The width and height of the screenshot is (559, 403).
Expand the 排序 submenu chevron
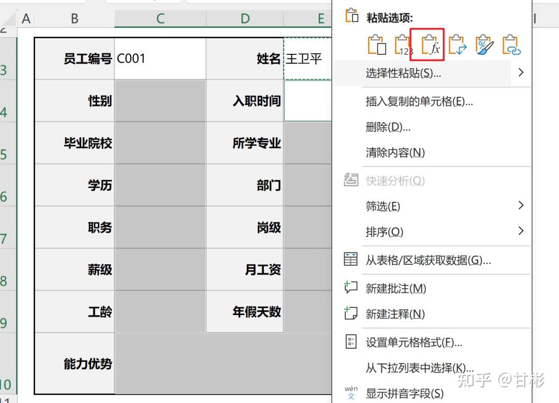point(521,231)
